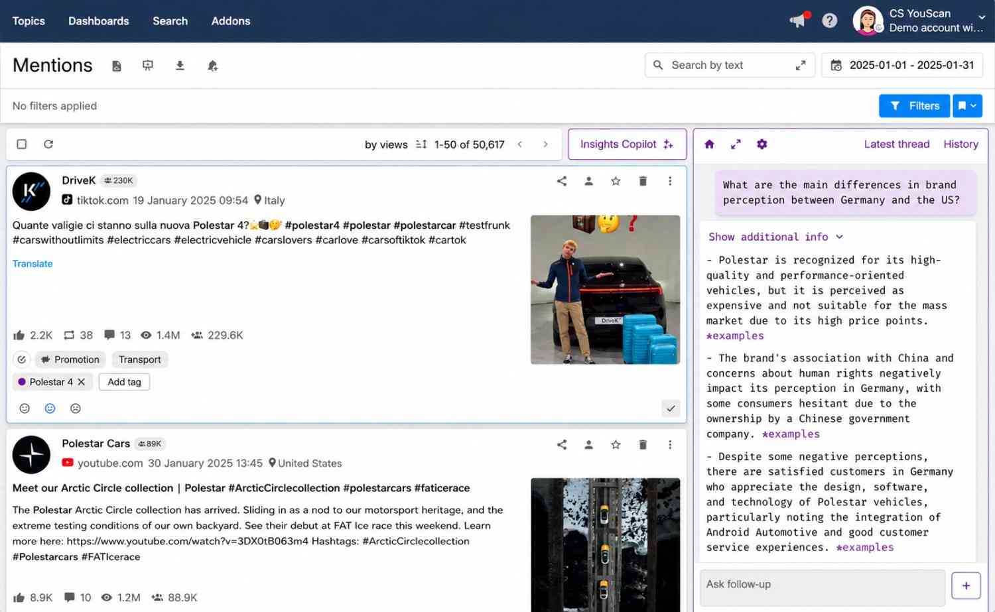Screen dimensions: 995x612
Task: Switch to History tab
Action: point(961,144)
